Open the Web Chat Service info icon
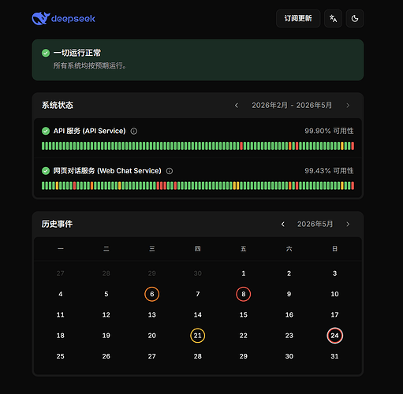Viewport: 403px width, 394px height. click(170, 171)
